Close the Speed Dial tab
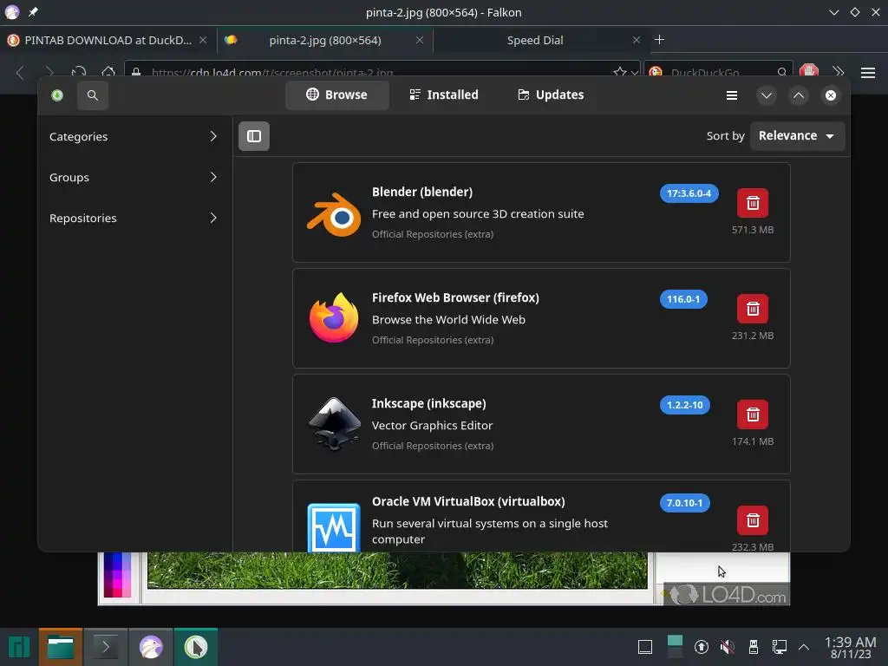Image resolution: width=888 pixels, height=666 pixels. pos(637,40)
